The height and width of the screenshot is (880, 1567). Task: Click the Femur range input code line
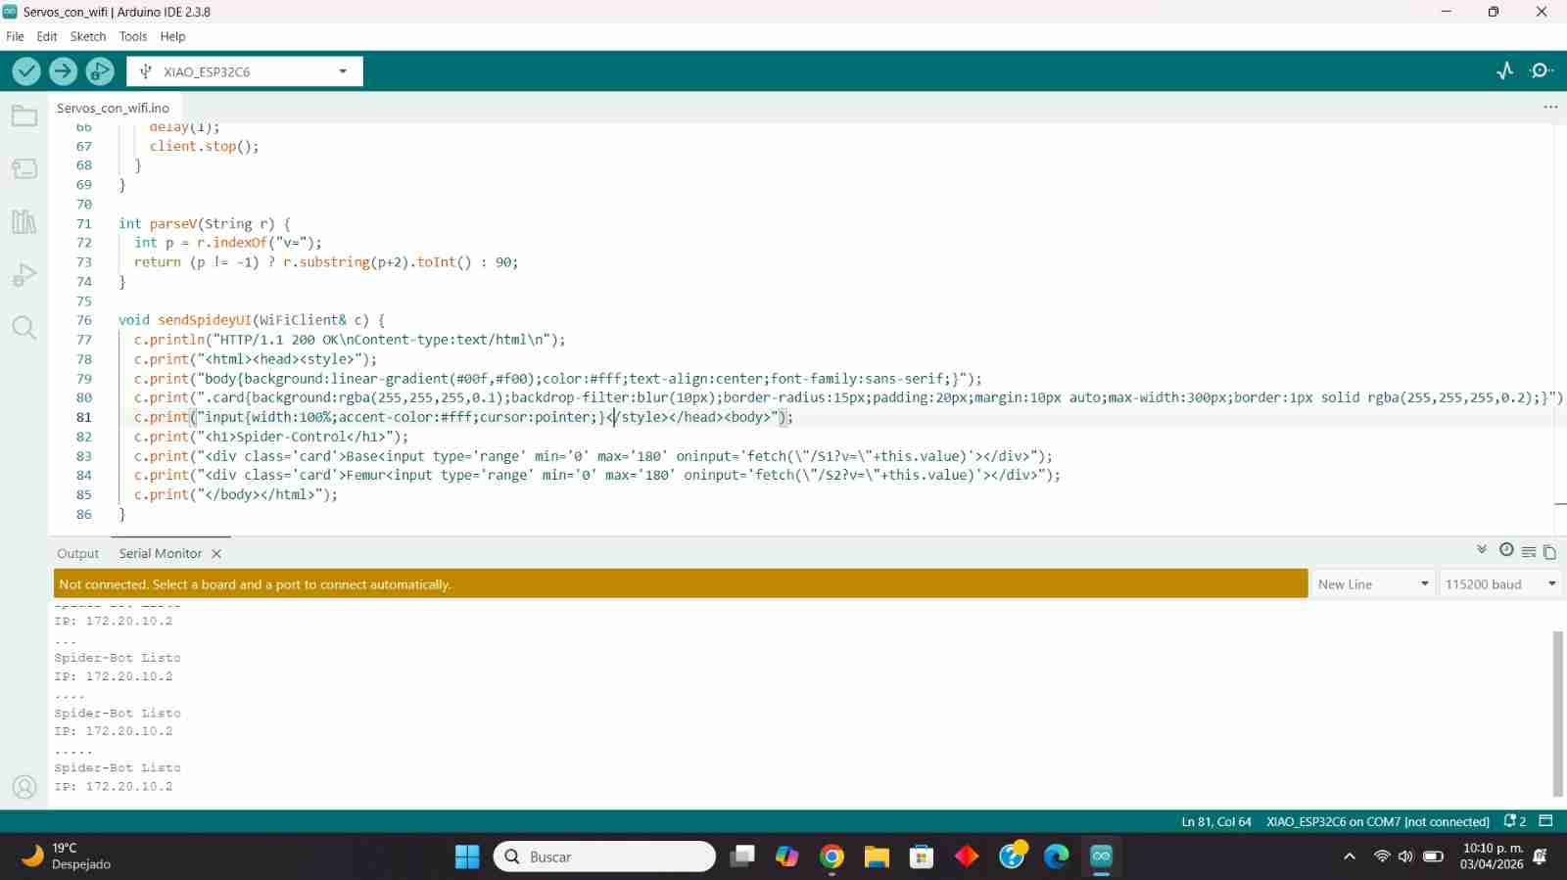597,475
